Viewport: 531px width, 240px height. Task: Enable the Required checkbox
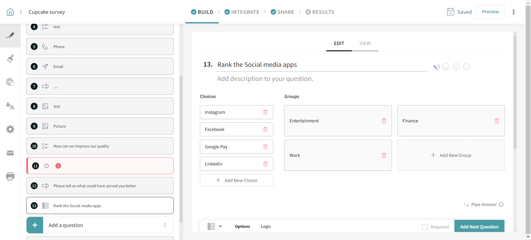(425, 227)
